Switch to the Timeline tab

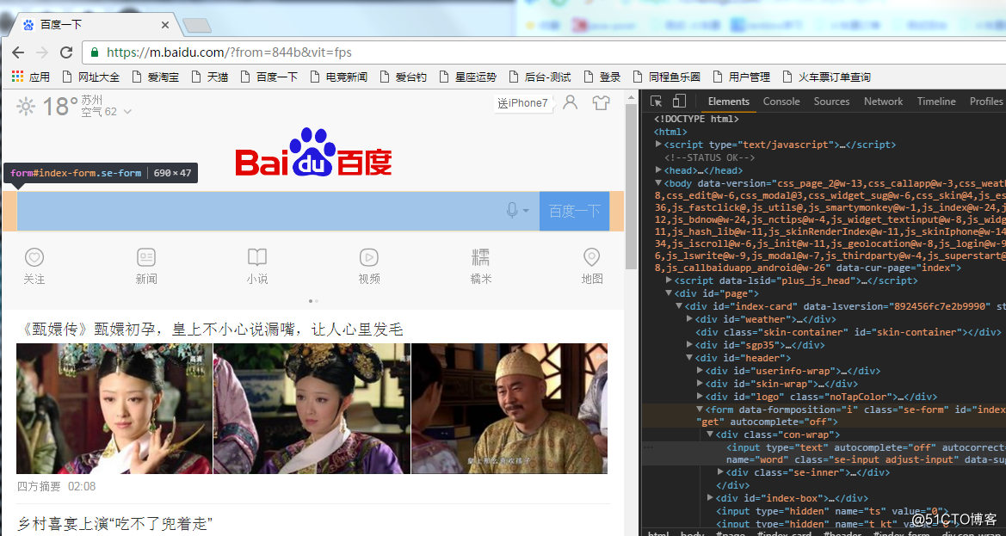pyautogui.click(x=936, y=102)
